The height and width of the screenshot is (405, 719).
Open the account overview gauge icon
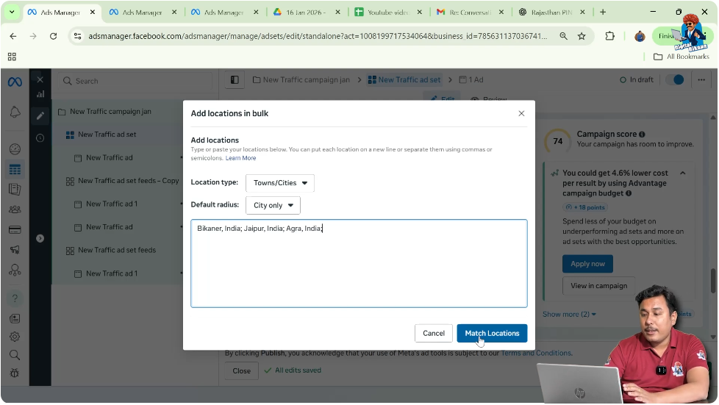pos(15,149)
